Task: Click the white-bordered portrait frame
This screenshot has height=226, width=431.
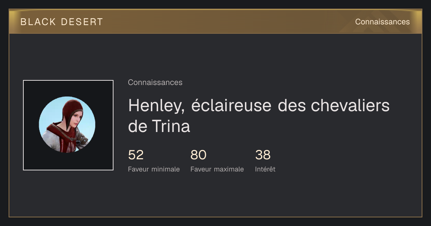Action: click(x=68, y=125)
